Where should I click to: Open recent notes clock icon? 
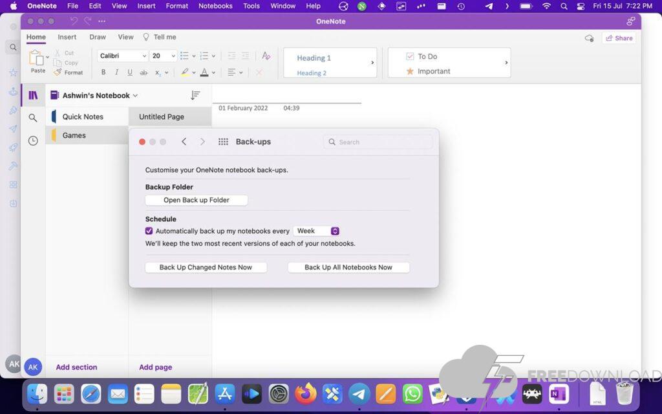[33, 140]
